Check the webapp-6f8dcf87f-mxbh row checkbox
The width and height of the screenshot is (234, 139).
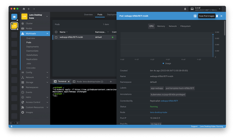56,37
